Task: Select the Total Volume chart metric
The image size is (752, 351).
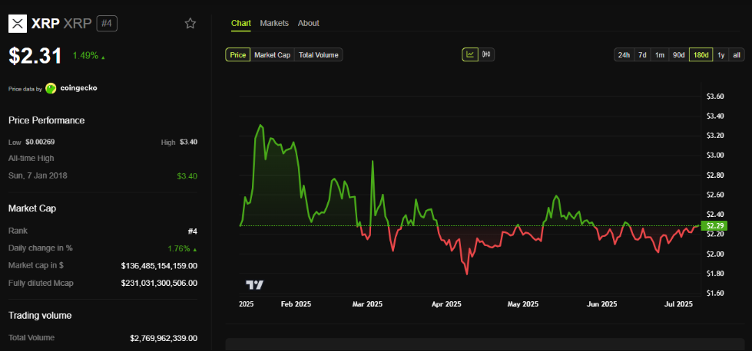Action: click(319, 55)
